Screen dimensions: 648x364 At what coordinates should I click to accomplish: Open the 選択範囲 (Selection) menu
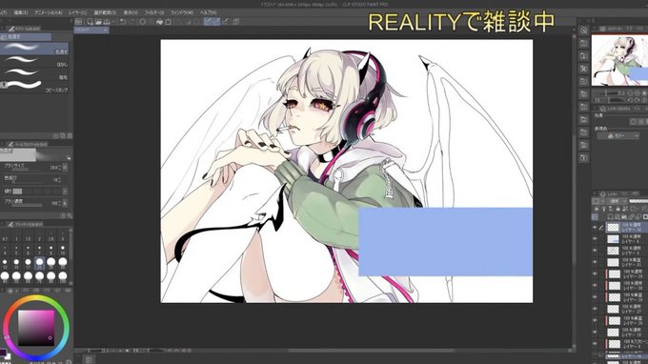[105, 12]
